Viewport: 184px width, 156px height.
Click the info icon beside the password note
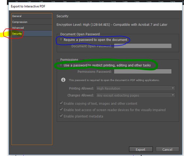63,80
